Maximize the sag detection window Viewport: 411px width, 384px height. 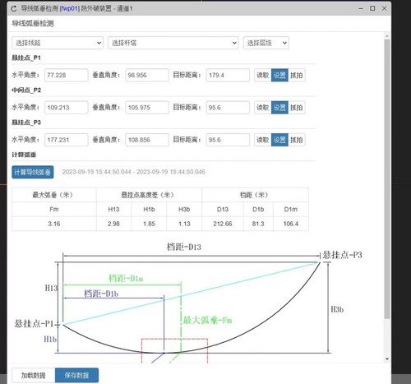click(372, 8)
